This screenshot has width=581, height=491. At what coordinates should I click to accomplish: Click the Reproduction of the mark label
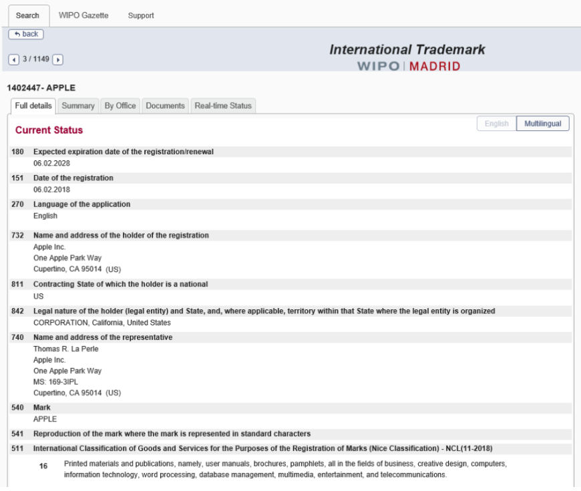point(172,434)
